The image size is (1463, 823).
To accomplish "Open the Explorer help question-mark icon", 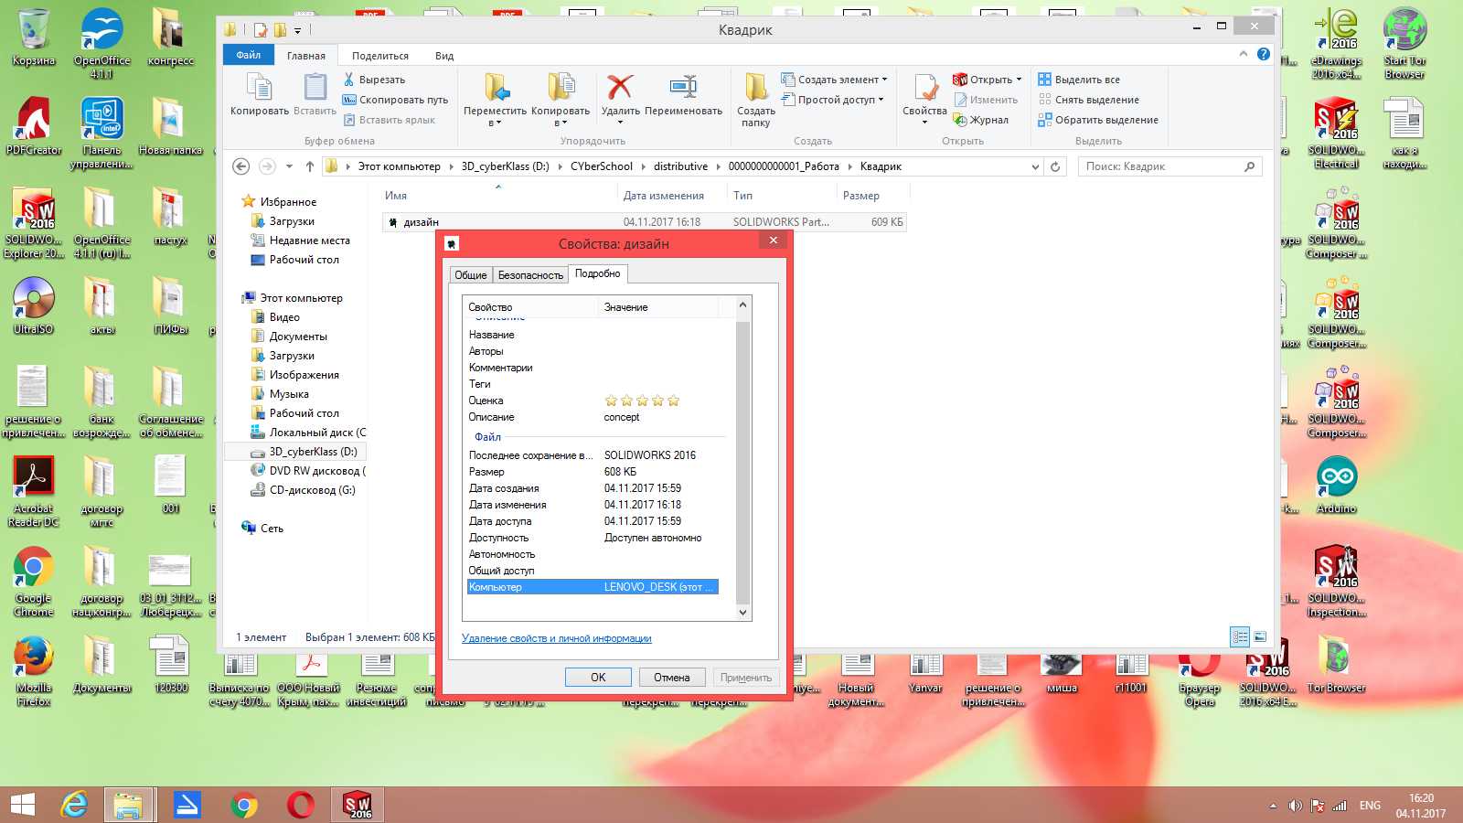I will click(1263, 54).
